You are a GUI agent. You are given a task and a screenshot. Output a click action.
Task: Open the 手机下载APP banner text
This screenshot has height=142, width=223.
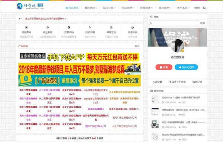click(66, 57)
